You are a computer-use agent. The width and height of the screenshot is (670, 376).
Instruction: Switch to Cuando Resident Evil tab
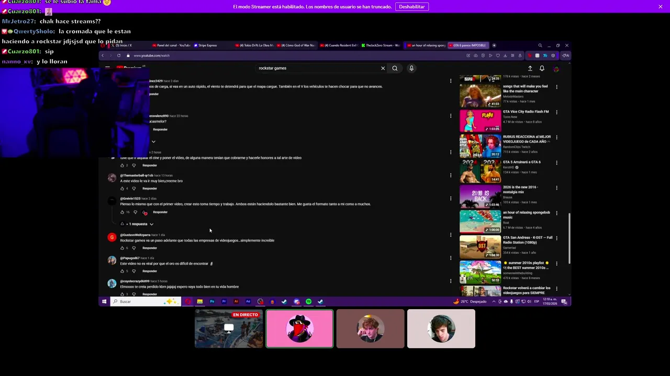coord(339,45)
